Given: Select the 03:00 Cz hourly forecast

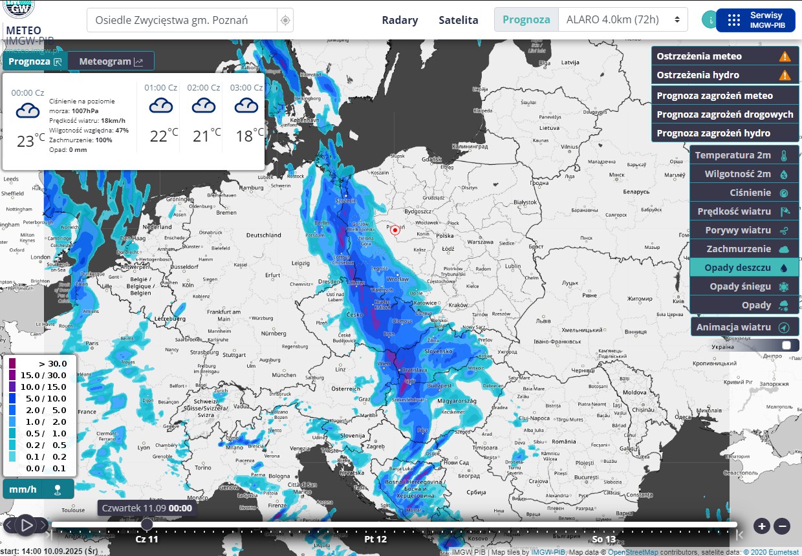Looking at the screenshot, I should tap(246, 116).
